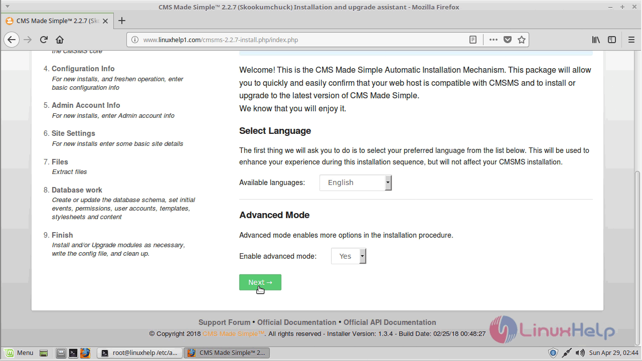
Task: Open the Official Documentation link
Action: pyautogui.click(x=297, y=322)
